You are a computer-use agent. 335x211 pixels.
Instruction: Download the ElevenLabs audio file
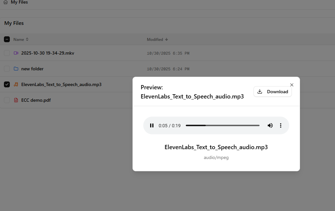click(x=273, y=92)
